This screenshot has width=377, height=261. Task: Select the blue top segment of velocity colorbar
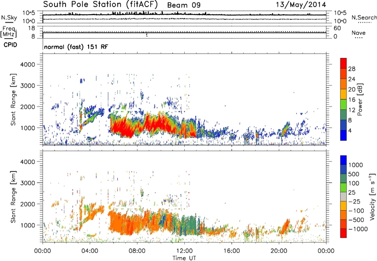(344, 160)
